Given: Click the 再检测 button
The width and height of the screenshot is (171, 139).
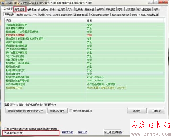Looking at the screenshot, I should click(137, 111).
